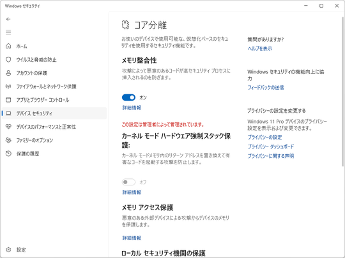Screen dimensions: 345x258
Task: Open 設定 gear icon at bottom
Action: pyautogui.click(x=8, y=250)
